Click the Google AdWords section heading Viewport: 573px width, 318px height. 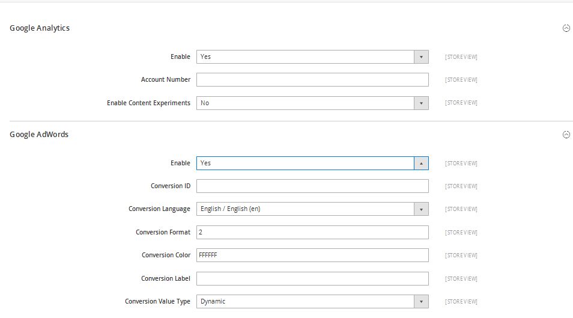(x=39, y=135)
